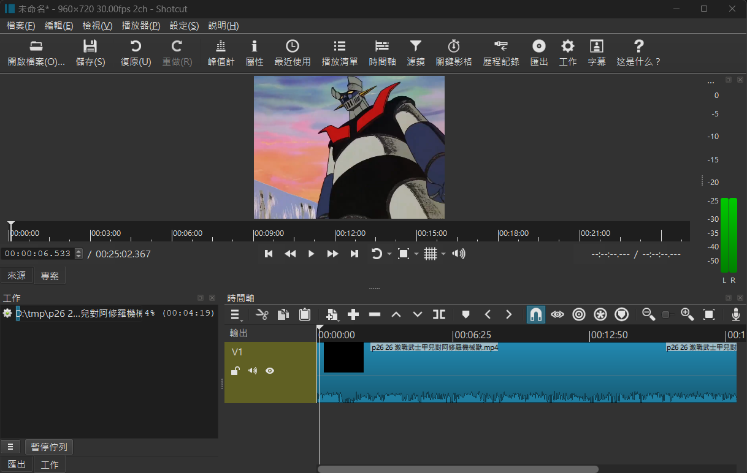Open the 播放器 menu
747x473 pixels.
coord(141,26)
